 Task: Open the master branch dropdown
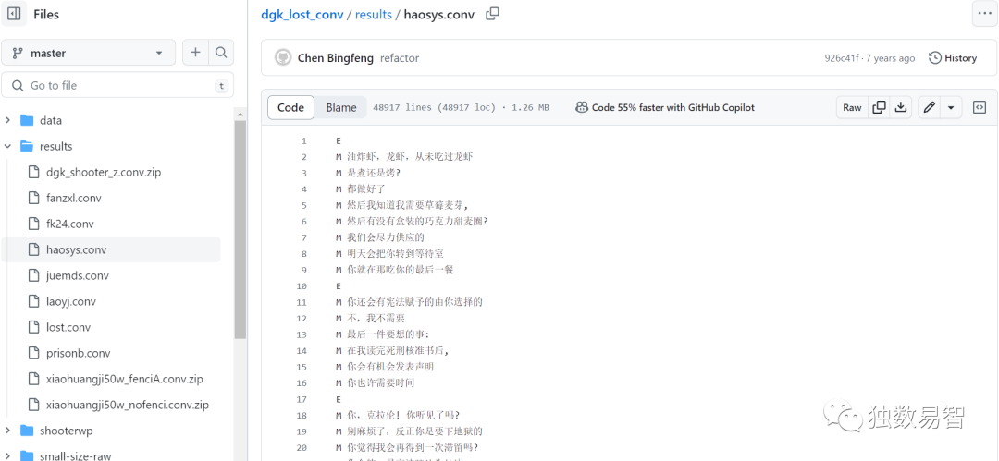tap(89, 53)
